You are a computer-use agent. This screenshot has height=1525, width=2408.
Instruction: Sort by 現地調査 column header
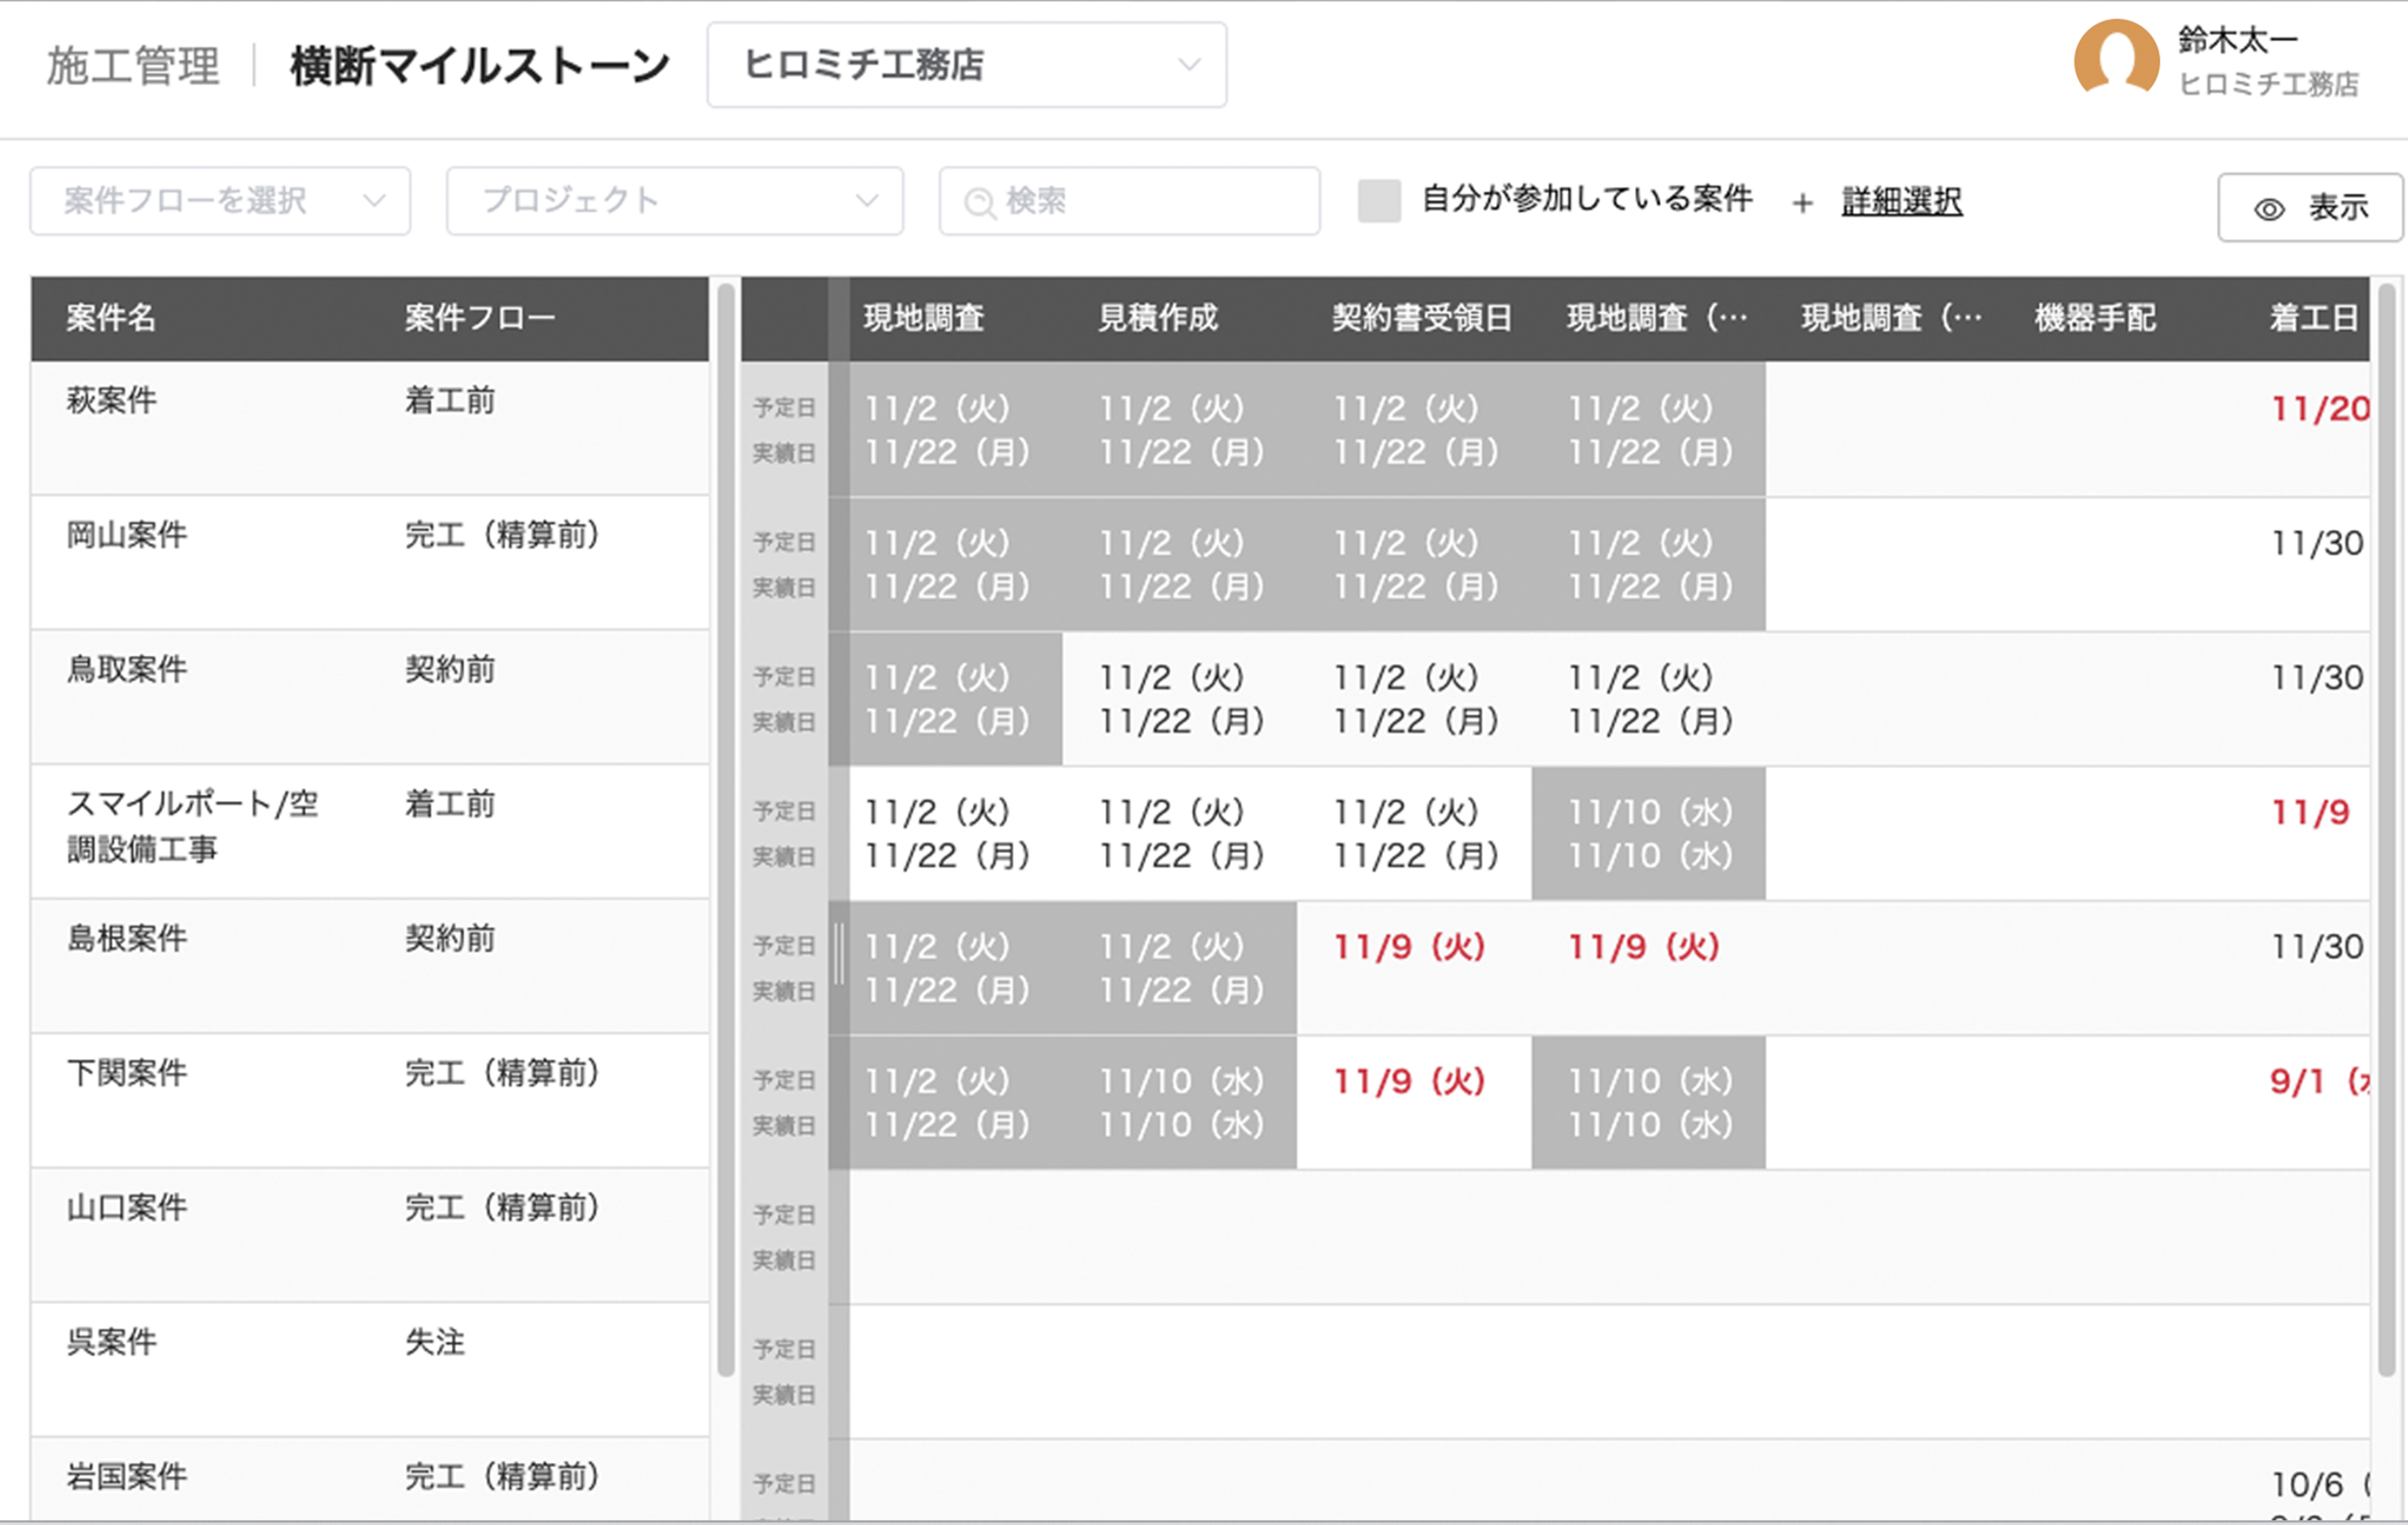[x=924, y=318]
